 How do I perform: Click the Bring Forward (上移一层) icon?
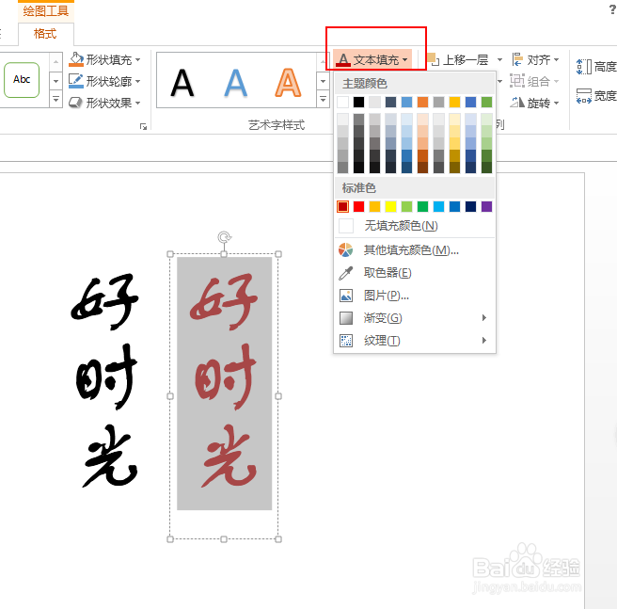pyautogui.click(x=433, y=59)
